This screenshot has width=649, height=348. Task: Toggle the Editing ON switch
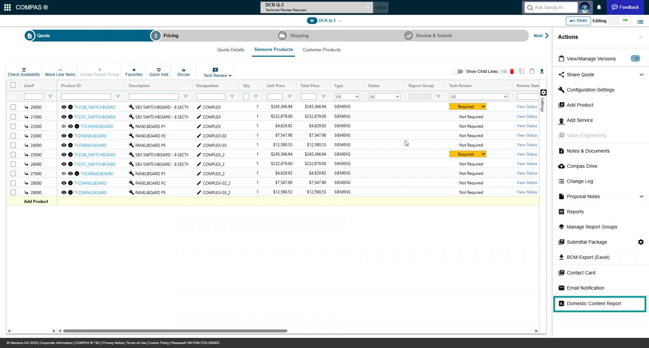(x=619, y=20)
